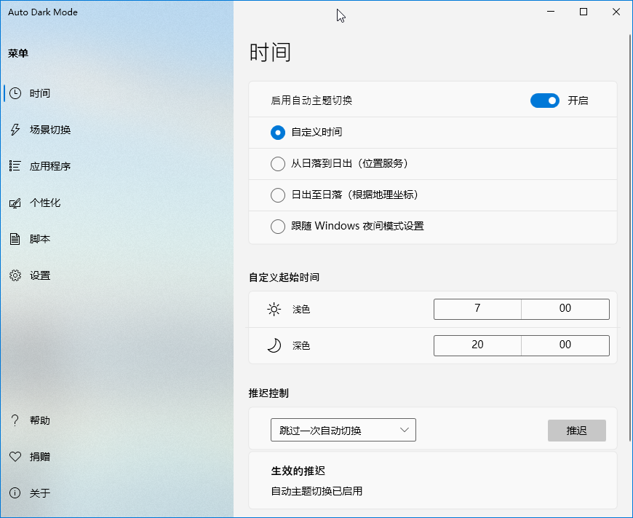This screenshot has width=633, height=518.
Task: Click the 推迟控制 heading
Action: (269, 393)
